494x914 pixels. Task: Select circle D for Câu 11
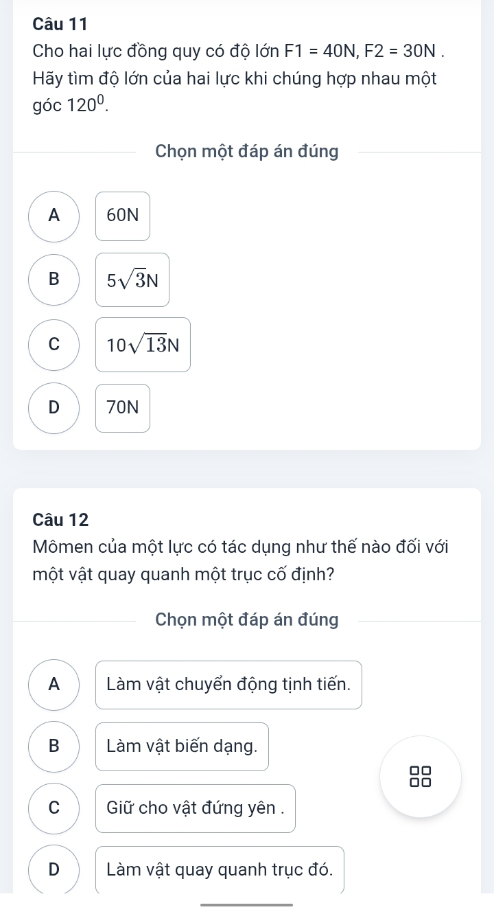tap(54, 408)
